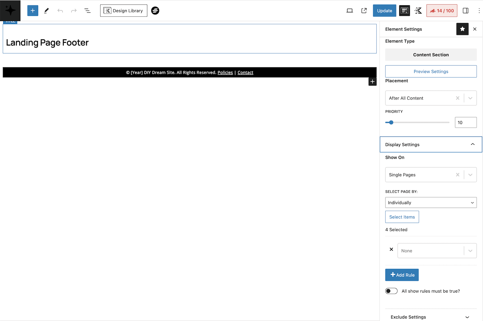The image size is (483, 321).
Task: Adjust the Priority slider handle
Action: (x=391, y=122)
